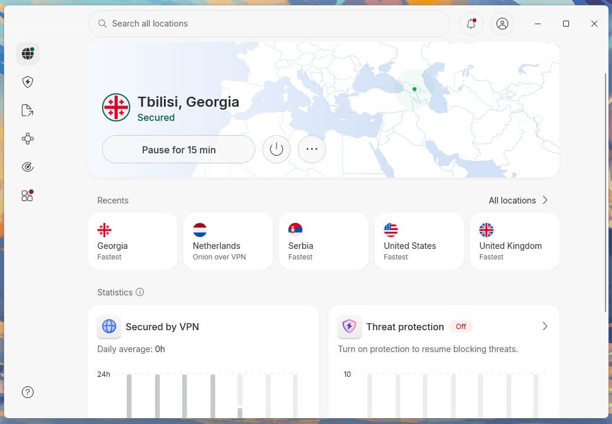Image resolution: width=612 pixels, height=424 pixels.
Task: Open Threat Protection shield in sidebar
Action: (x=28, y=82)
